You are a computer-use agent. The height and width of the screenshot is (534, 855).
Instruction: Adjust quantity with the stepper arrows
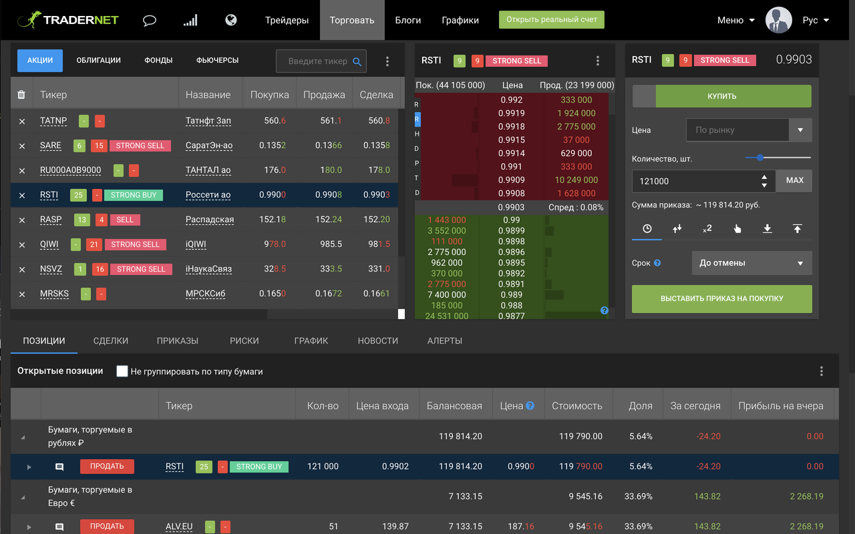pos(765,181)
